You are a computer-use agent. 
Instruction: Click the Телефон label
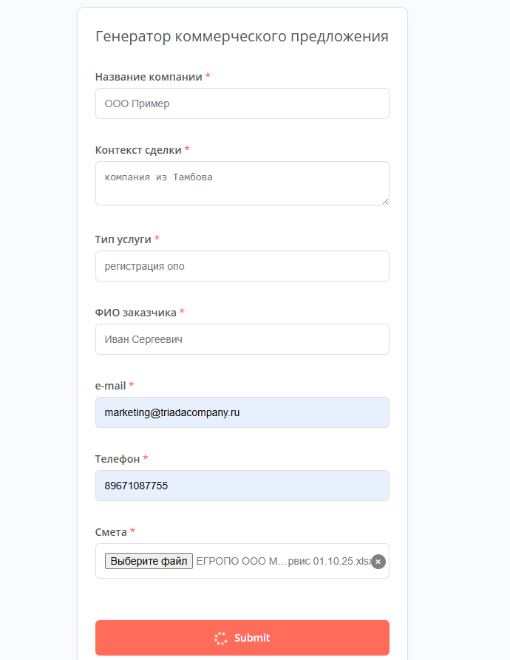118,459
